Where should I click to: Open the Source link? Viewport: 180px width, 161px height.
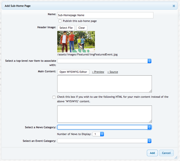coord(113,72)
